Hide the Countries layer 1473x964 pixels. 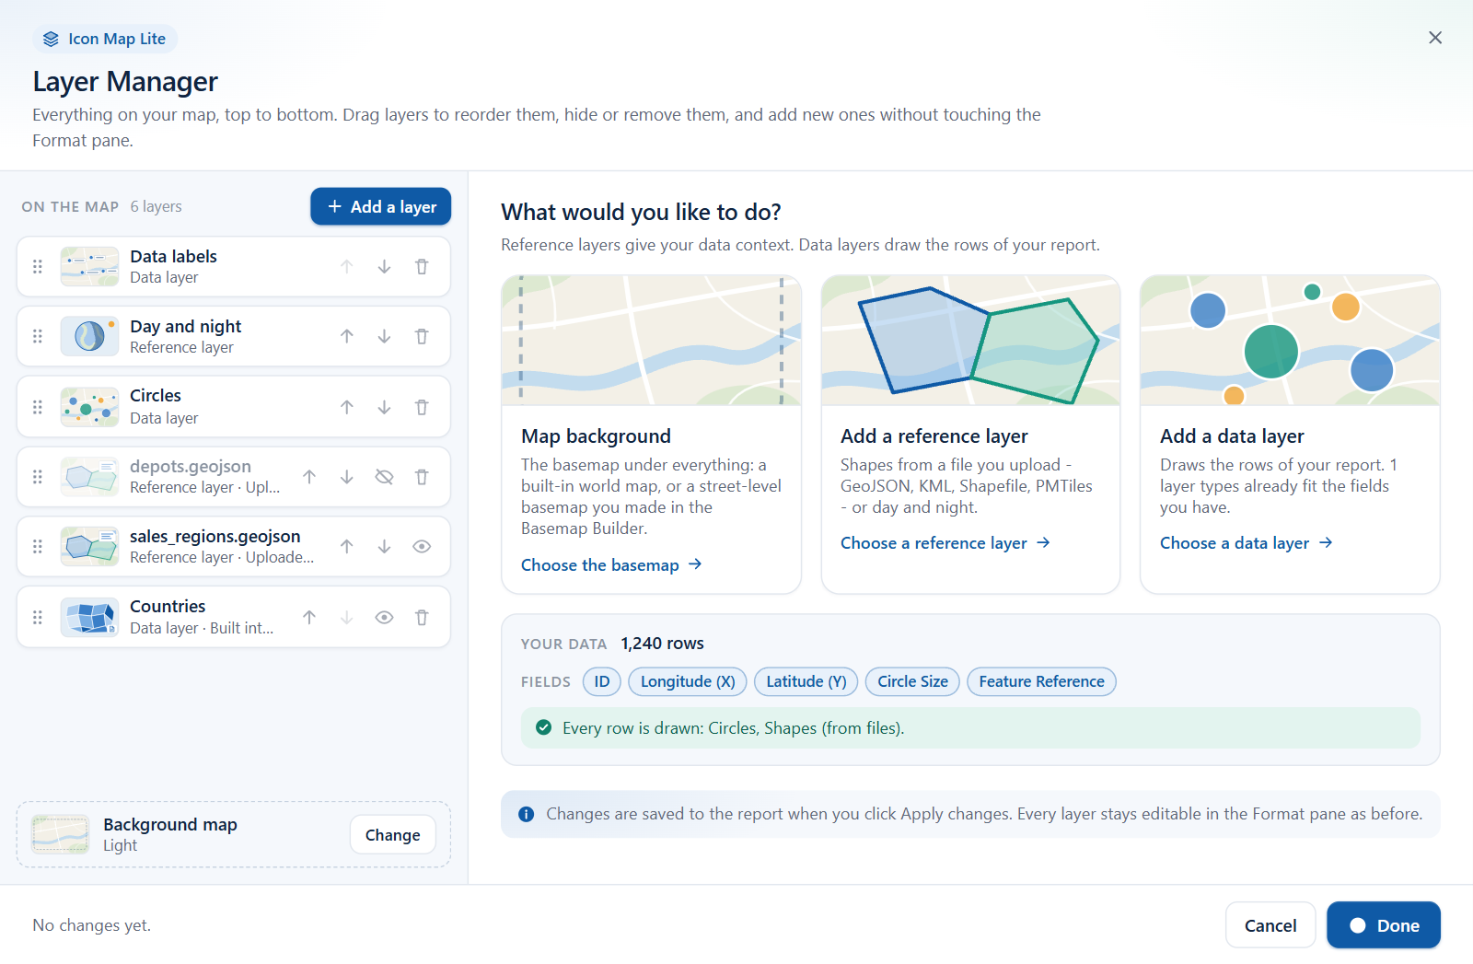(384, 618)
